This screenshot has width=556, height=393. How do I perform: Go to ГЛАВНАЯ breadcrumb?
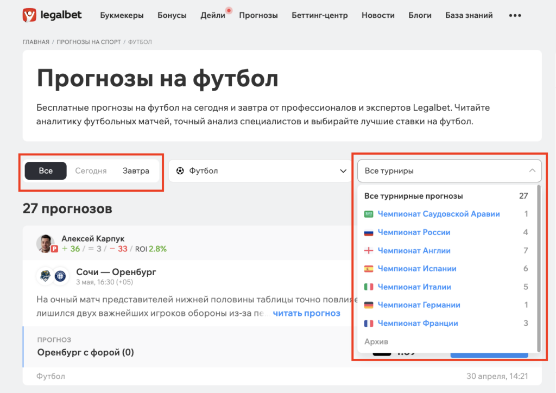pos(36,42)
